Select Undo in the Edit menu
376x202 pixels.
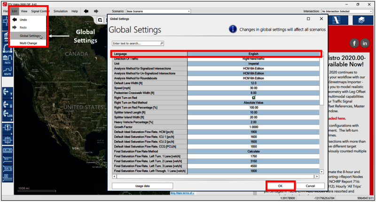(x=23, y=20)
